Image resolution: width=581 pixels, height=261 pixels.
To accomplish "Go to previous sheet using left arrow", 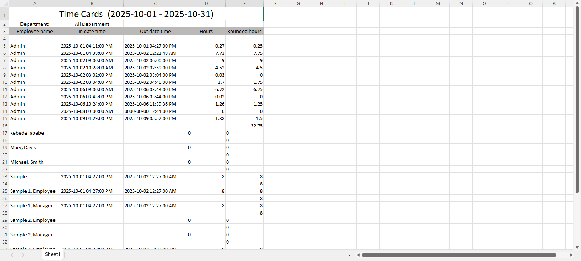I will [12, 255].
